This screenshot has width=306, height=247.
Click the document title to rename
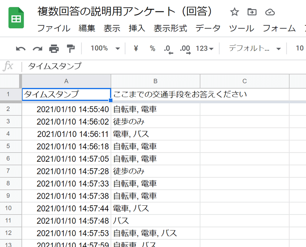tap(125, 11)
